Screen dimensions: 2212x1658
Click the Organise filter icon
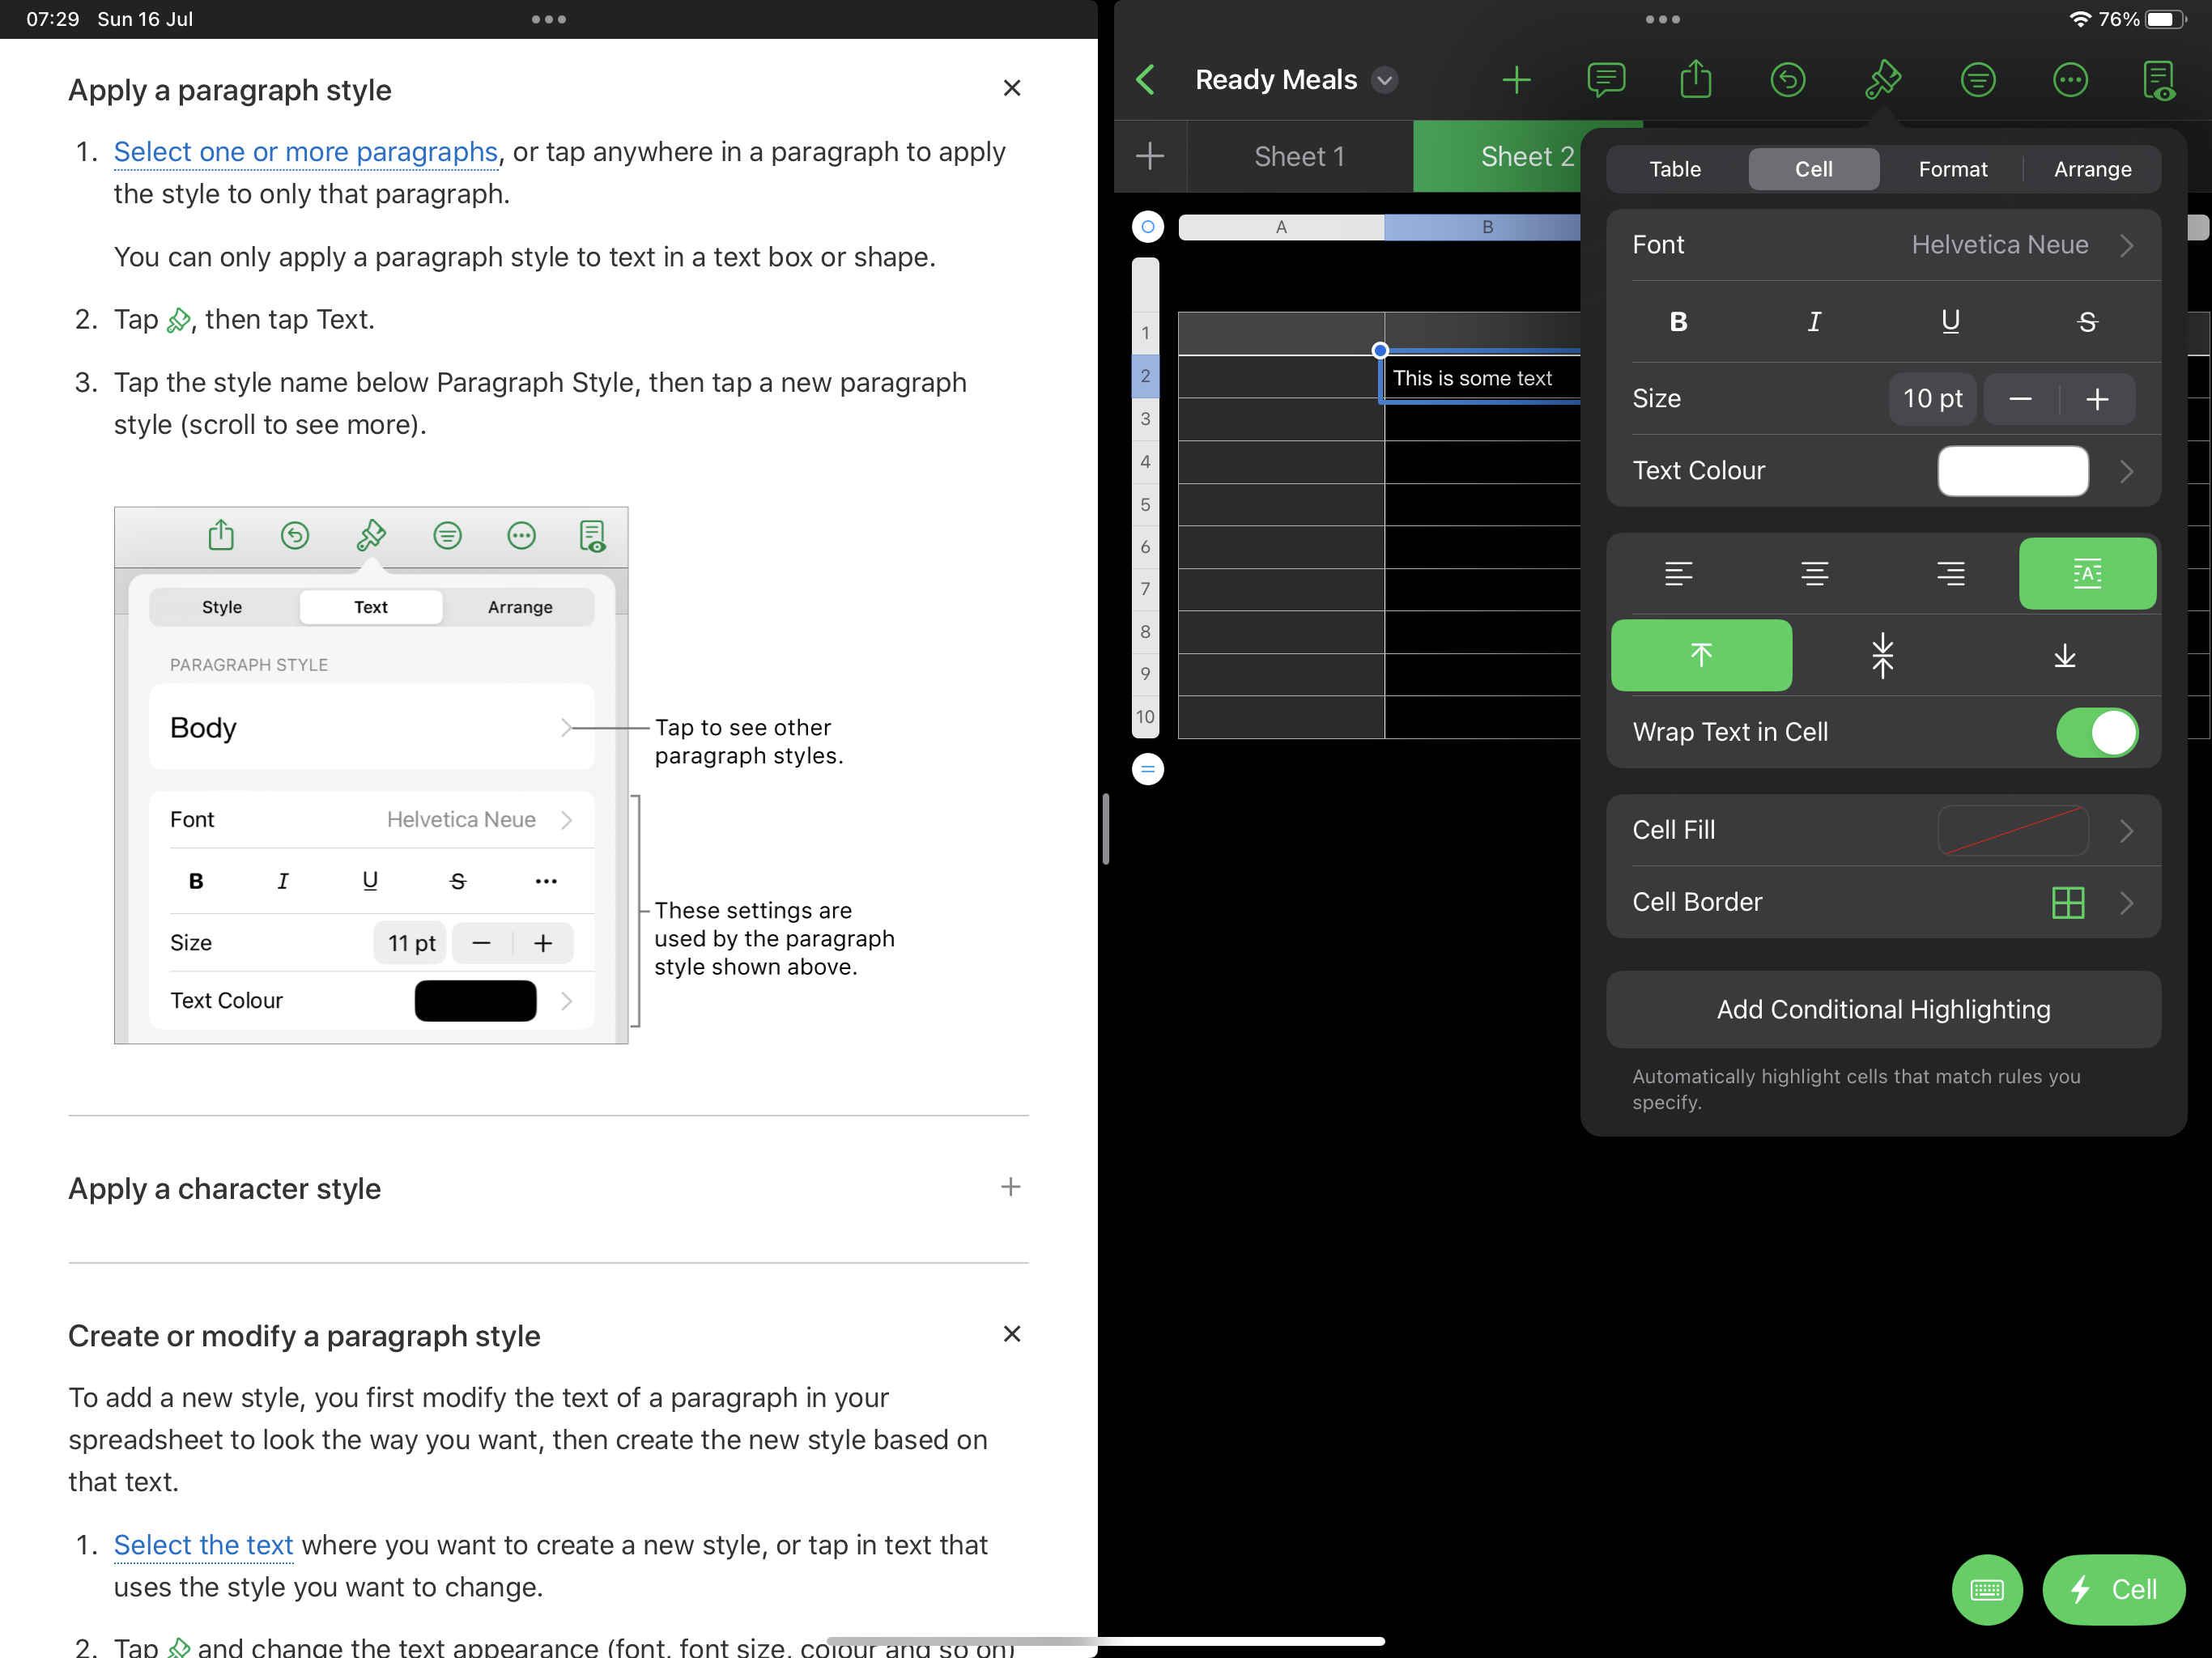(1977, 80)
